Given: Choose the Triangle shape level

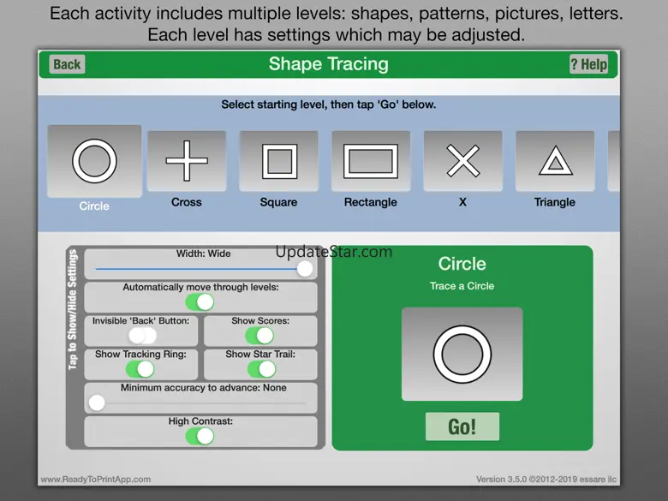Looking at the screenshot, I should (x=555, y=161).
